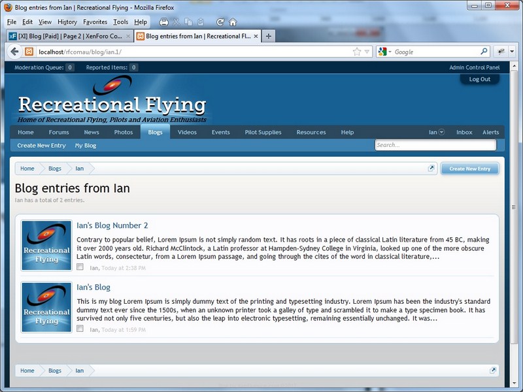Open the History menu
The width and height of the screenshot is (523, 392).
(67, 22)
